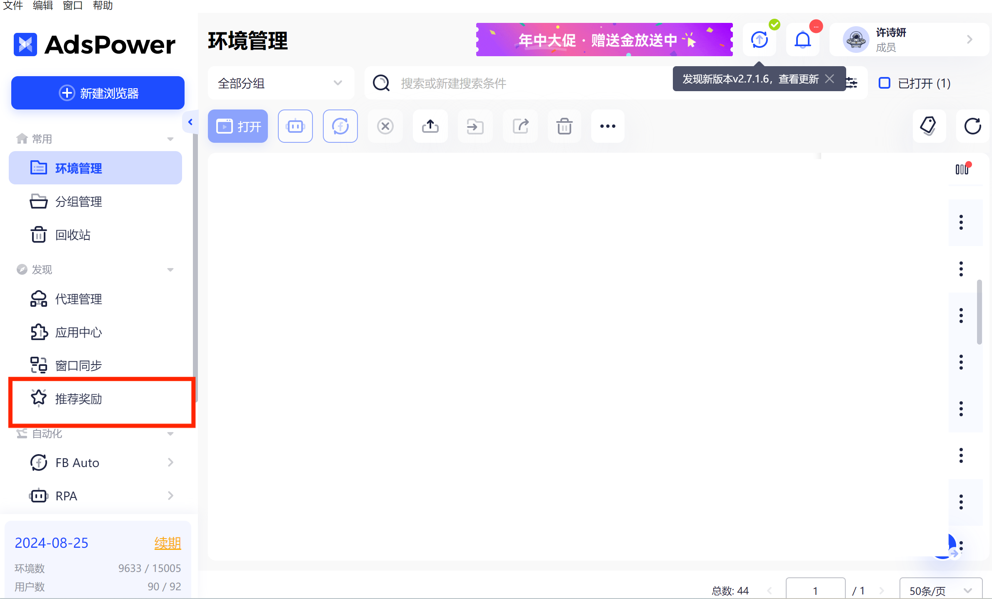992x599 pixels.
Task: Click the upload export toolbar icon
Action: click(430, 126)
